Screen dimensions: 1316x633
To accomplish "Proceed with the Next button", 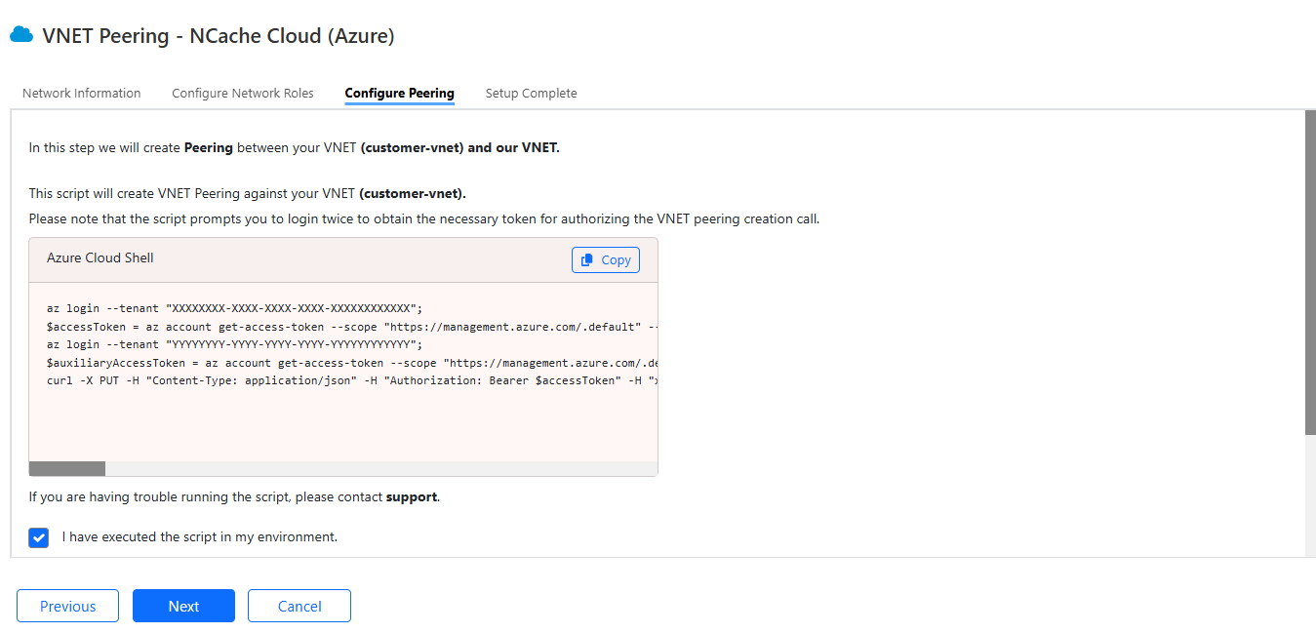I will click(x=183, y=606).
